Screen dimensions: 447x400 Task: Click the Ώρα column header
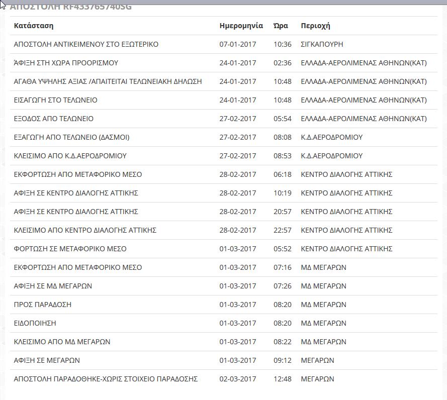pos(281,26)
